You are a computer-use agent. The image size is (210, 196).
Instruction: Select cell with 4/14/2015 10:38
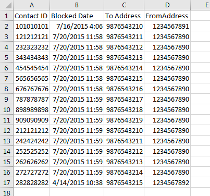click(77, 182)
